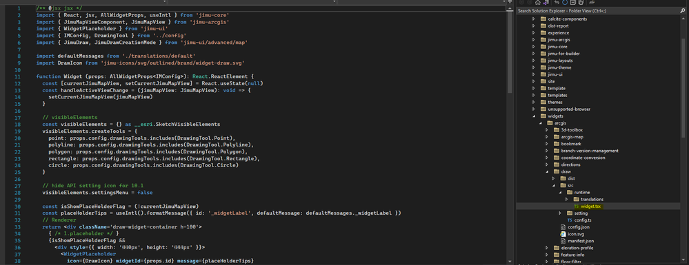Expand the jimu-ui folder node
The width and height of the screenshot is (689, 265).
pyautogui.click(x=534, y=74)
